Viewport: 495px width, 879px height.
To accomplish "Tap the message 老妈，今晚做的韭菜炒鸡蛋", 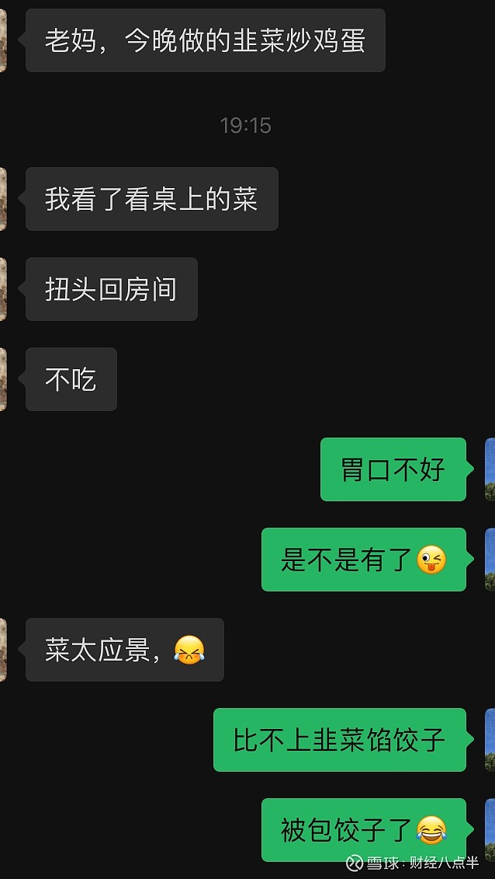I will (x=206, y=40).
